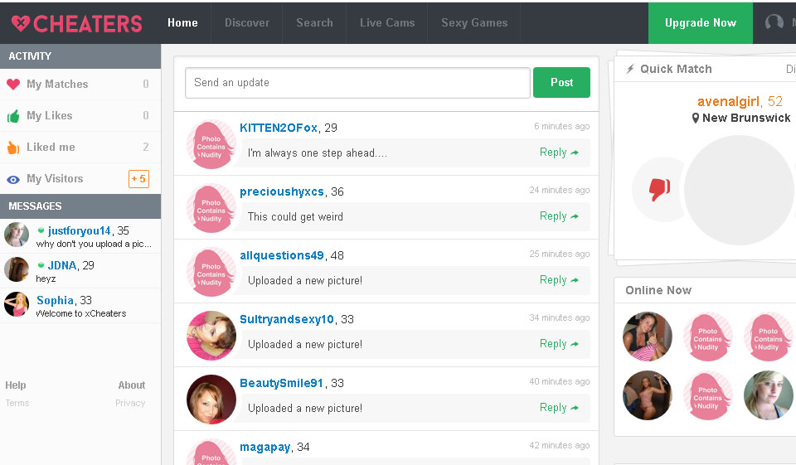The image size is (796, 465).
Task: Reply to KITTEN2OFox's update
Action: pos(559,153)
